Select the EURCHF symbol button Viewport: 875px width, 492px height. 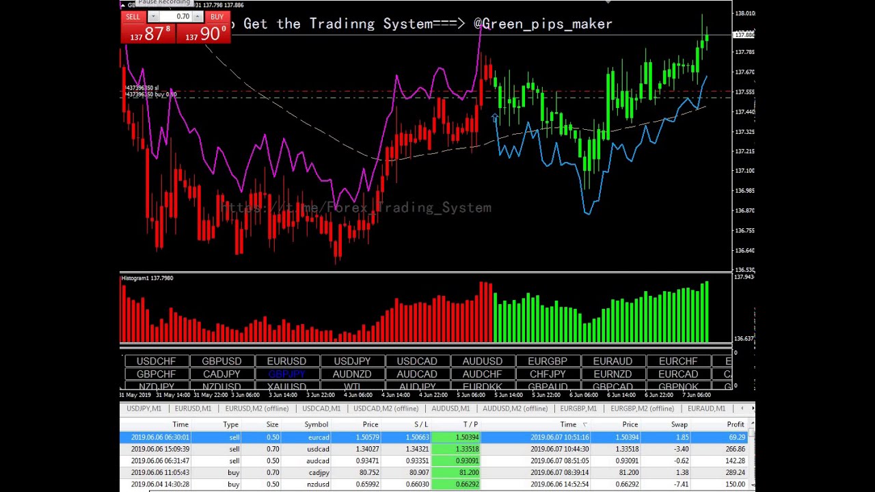click(x=678, y=361)
